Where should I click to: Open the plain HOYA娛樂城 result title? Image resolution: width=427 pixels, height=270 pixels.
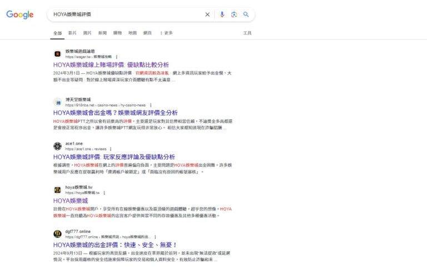pyautogui.click(x=71, y=201)
